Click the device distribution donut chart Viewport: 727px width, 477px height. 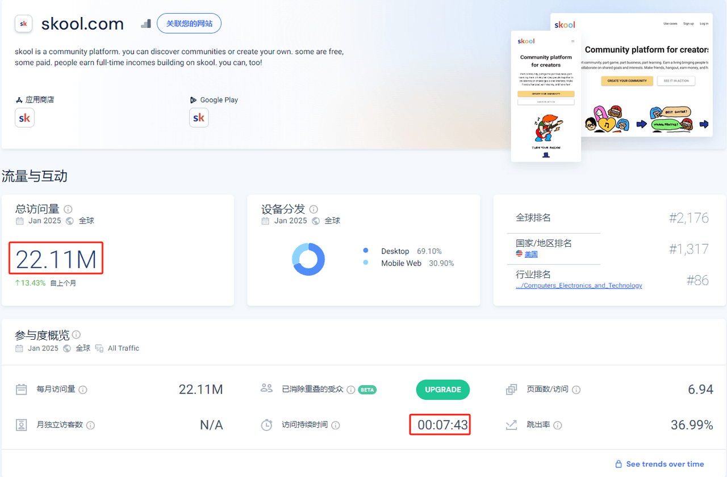(x=308, y=259)
